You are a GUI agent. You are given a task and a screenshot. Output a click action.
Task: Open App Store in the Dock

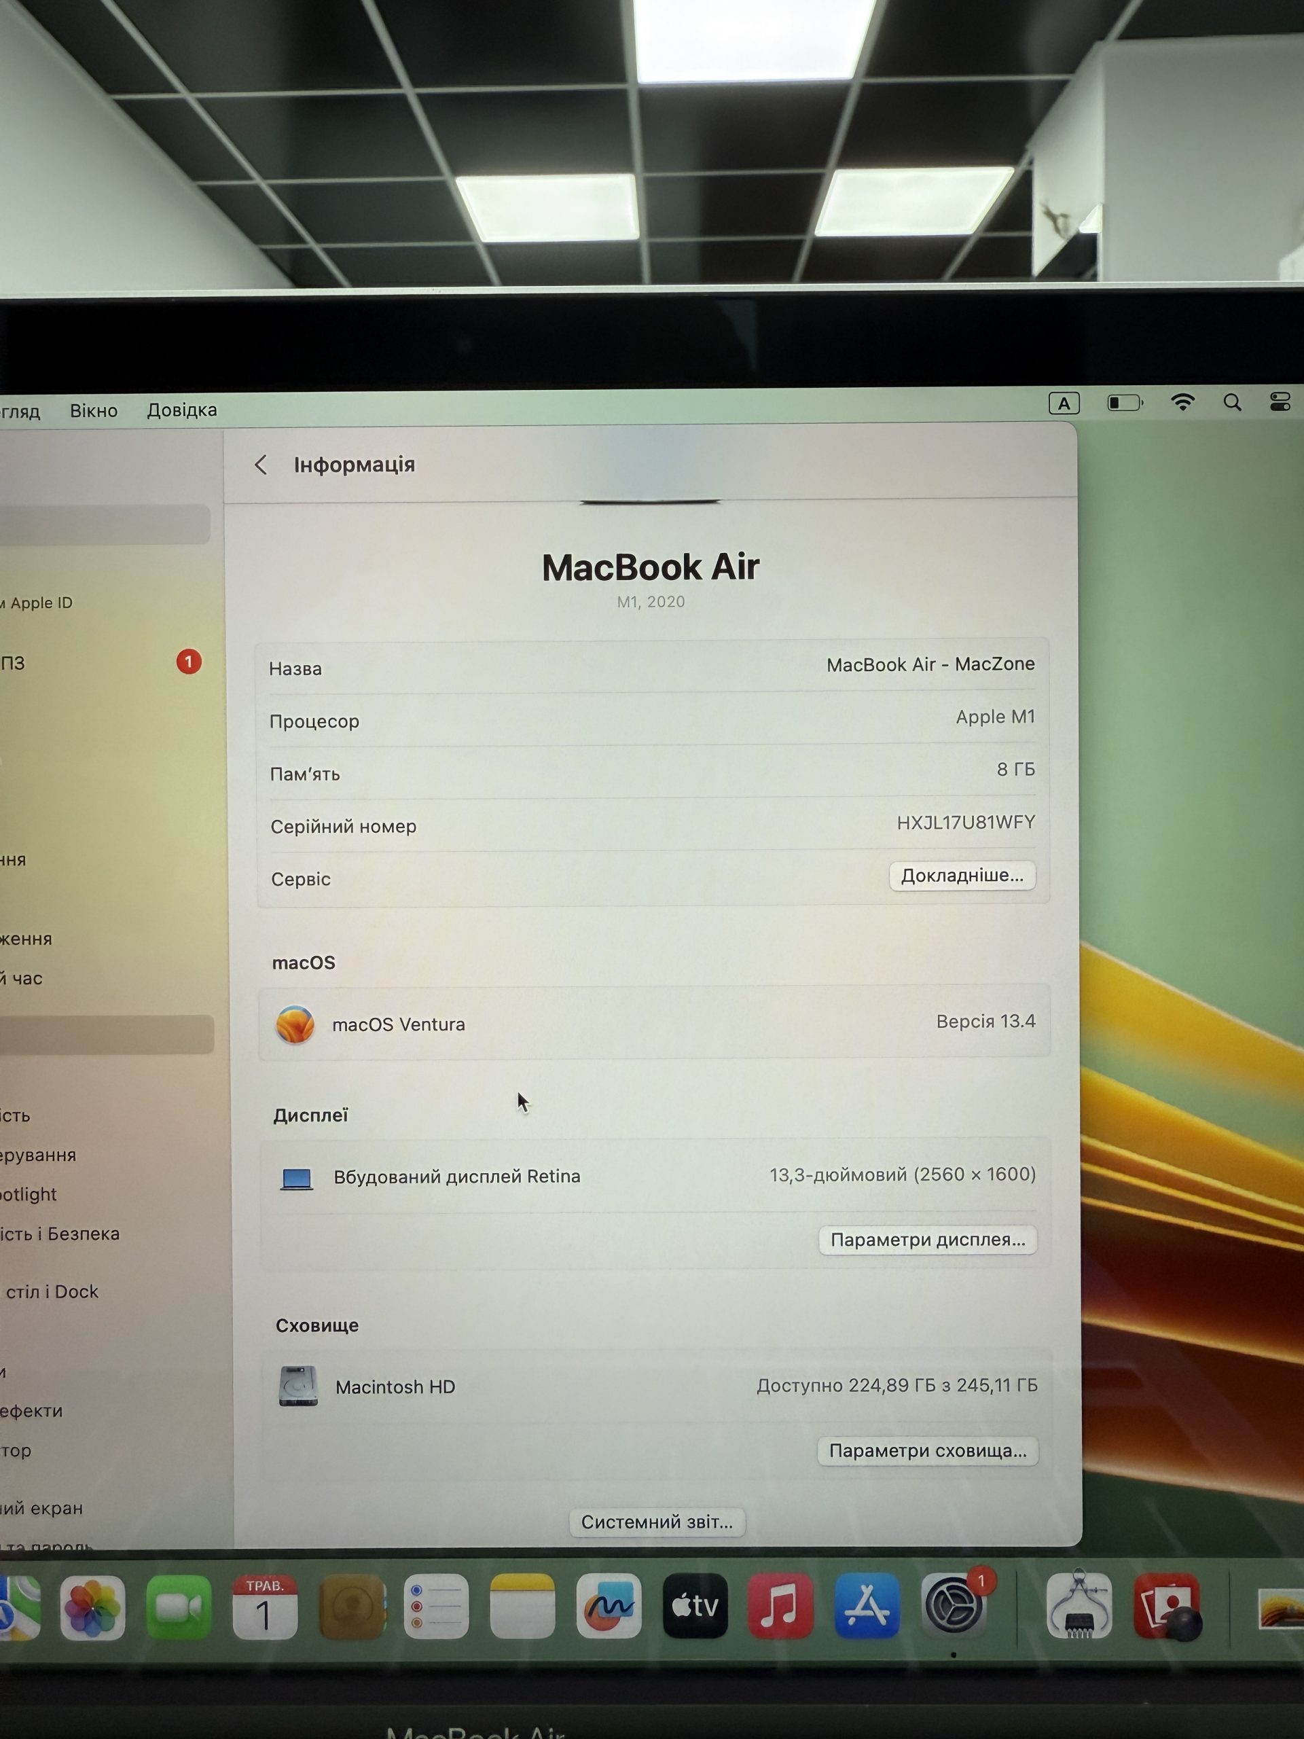point(867,1605)
